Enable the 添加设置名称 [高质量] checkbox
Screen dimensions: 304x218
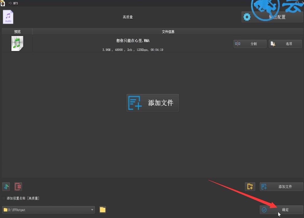[x=4, y=198]
